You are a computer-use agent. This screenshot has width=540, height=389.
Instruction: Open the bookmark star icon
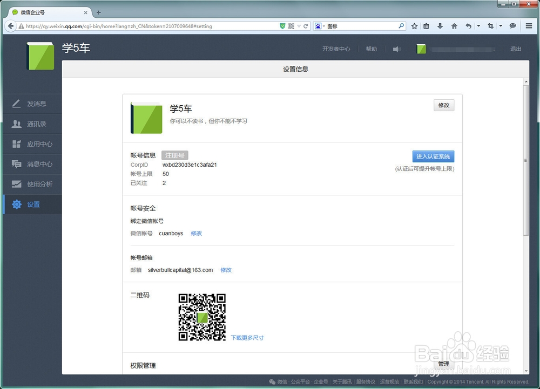(x=414, y=26)
